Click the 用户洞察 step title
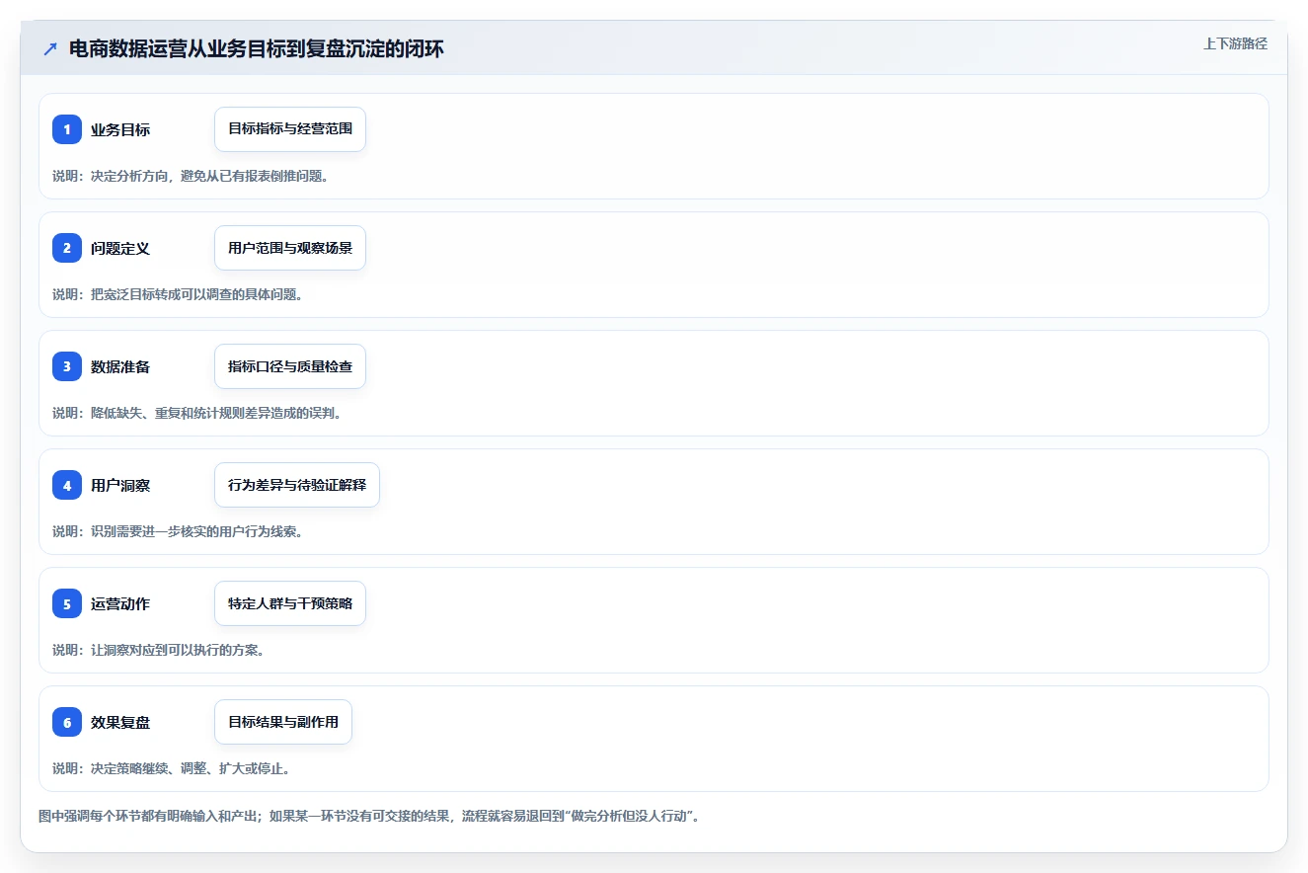The width and height of the screenshot is (1308, 873). click(x=120, y=485)
